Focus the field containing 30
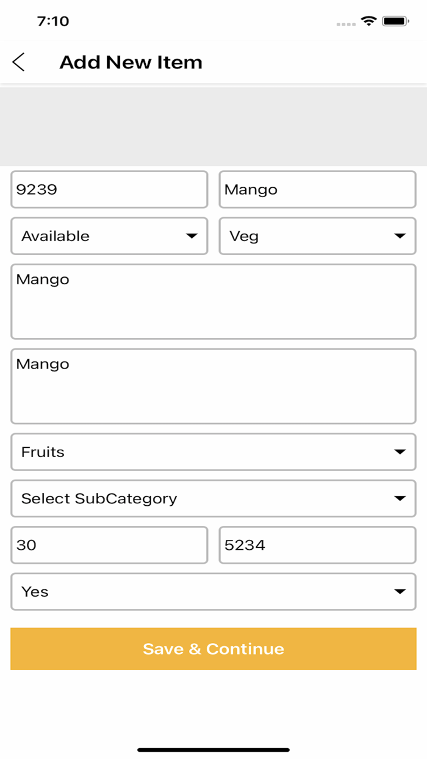This screenshot has height=759, width=427. (x=109, y=545)
